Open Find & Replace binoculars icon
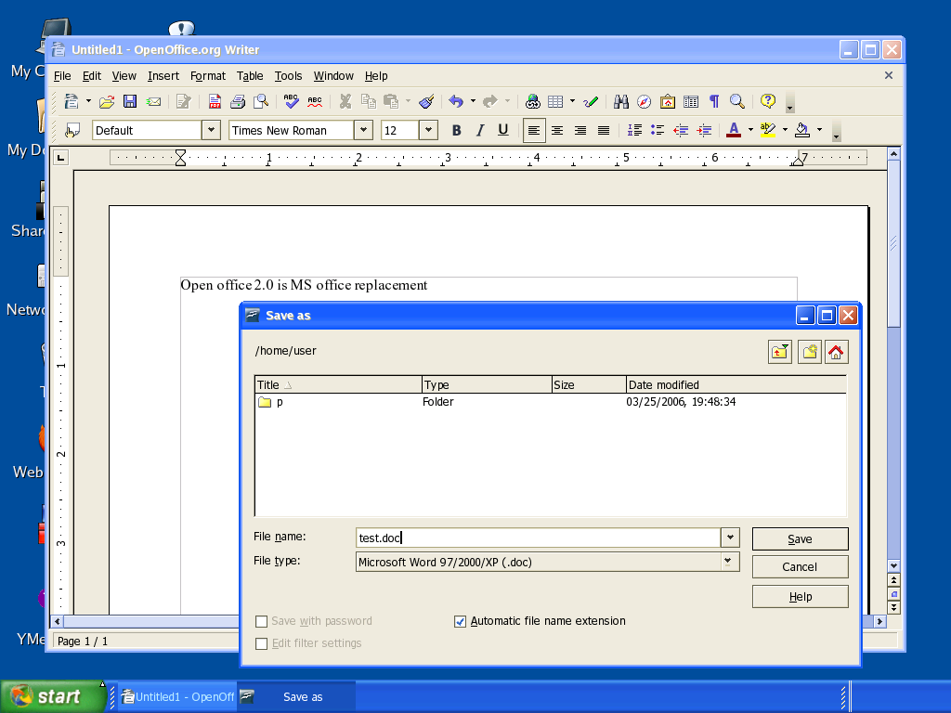 621,101
